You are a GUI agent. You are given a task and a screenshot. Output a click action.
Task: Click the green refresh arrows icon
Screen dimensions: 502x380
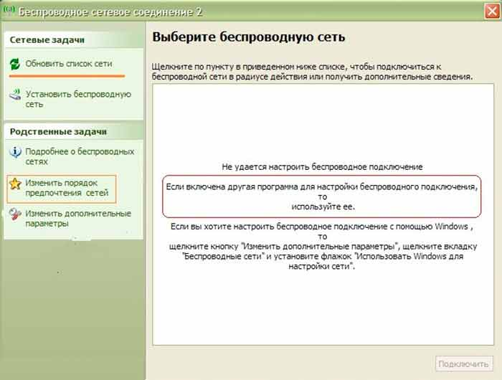15,64
